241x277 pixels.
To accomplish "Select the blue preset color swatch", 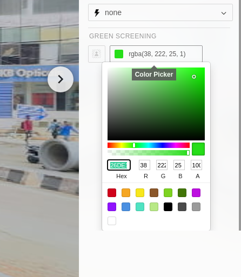I will [x=126, y=207].
